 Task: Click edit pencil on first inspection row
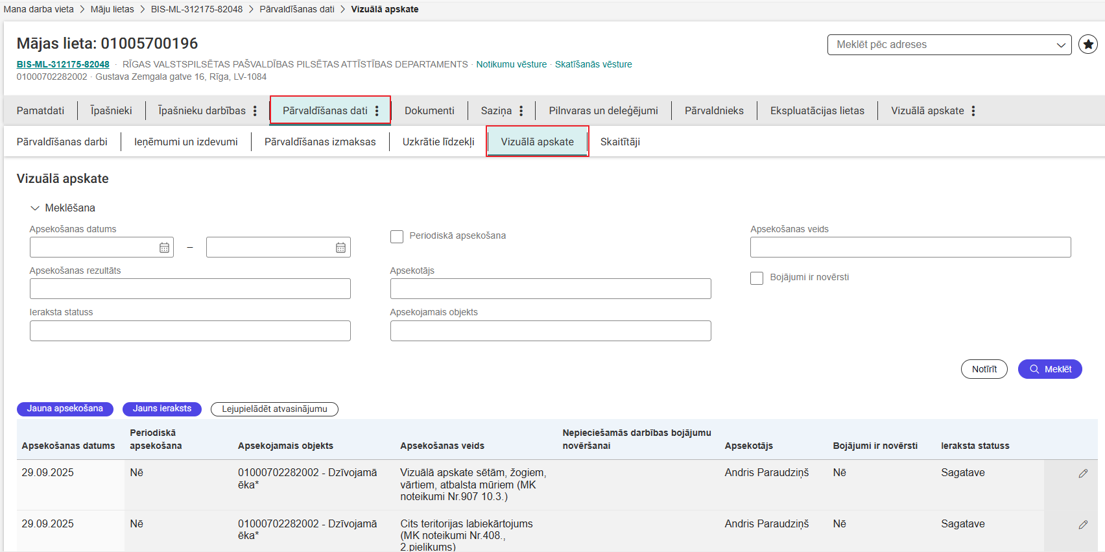[x=1082, y=474]
